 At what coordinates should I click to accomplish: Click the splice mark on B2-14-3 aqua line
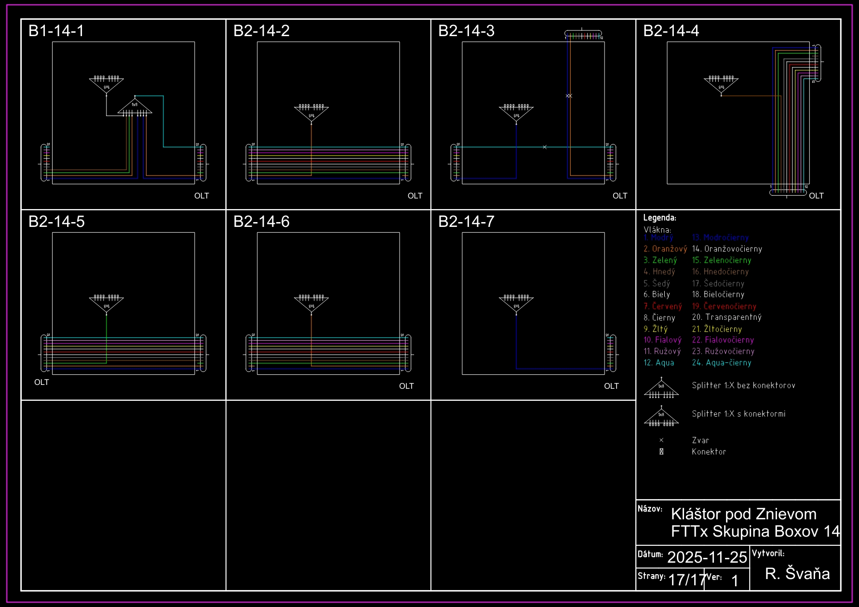pyautogui.click(x=545, y=147)
